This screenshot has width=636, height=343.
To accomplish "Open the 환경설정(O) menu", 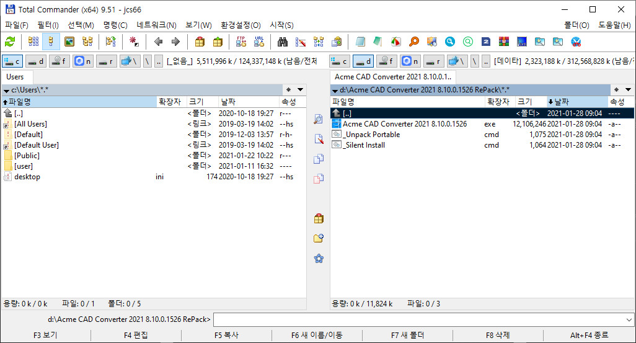I will pyautogui.click(x=241, y=25).
